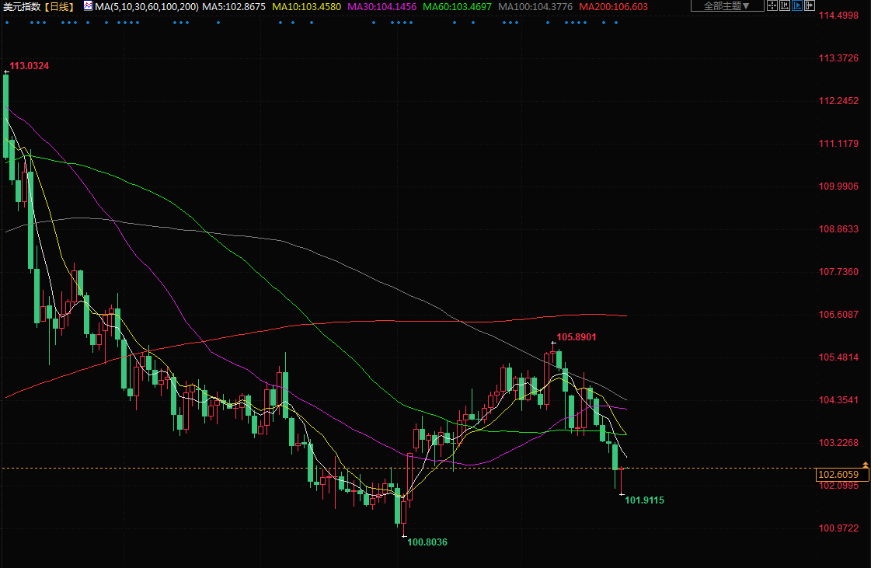The width and height of the screenshot is (871, 568).
Task: Click the red MA200:106.603 legend
Action: click(x=613, y=6)
